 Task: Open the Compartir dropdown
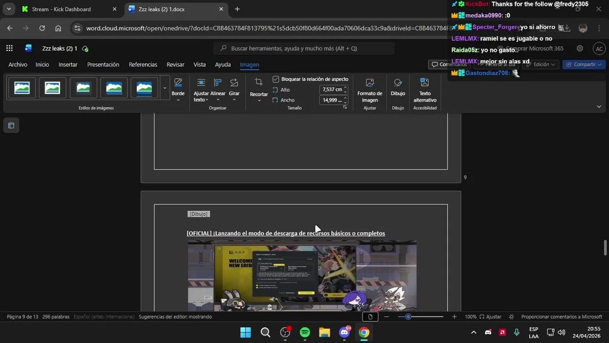(x=584, y=64)
